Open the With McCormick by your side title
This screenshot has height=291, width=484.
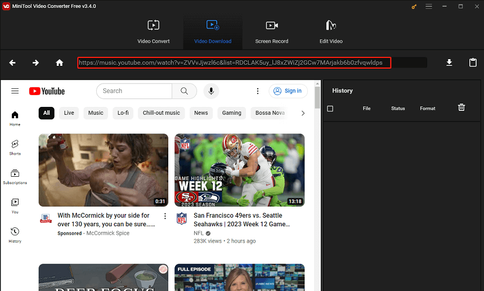[x=106, y=220]
